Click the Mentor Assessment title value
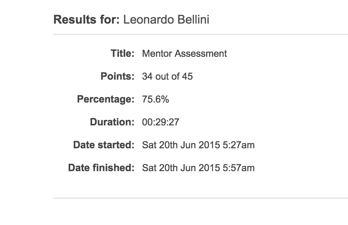The image size is (348, 225). tap(184, 53)
